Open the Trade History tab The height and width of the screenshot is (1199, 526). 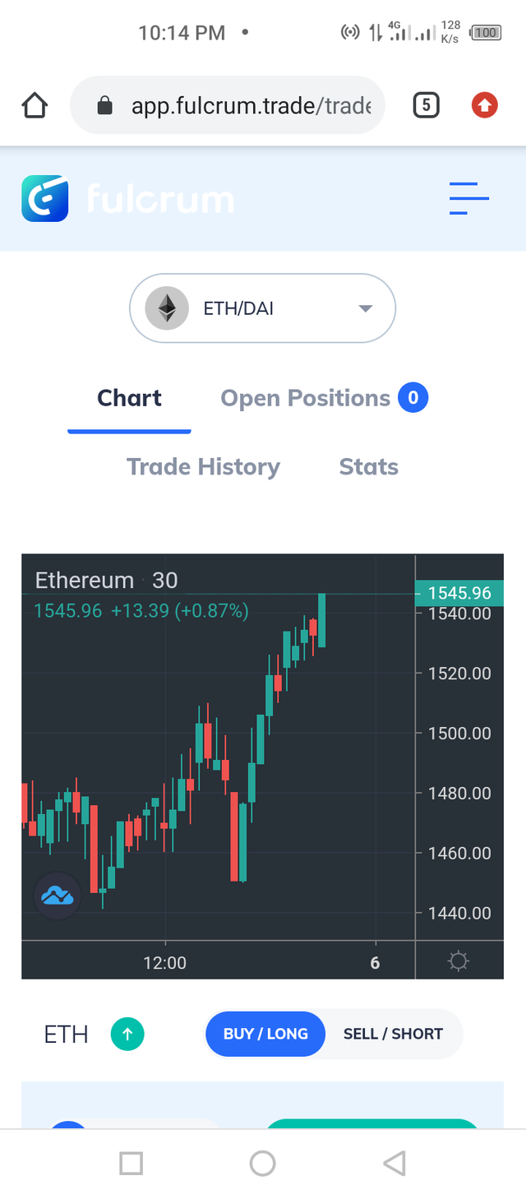click(203, 467)
